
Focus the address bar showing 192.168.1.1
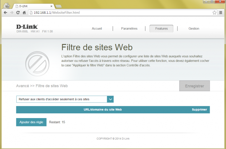click(120, 13)
